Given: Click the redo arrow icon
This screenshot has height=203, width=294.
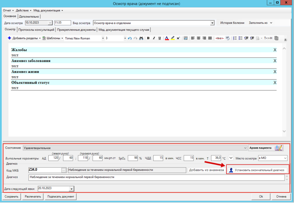Looking at the screenshot, I should coord(135,38).
